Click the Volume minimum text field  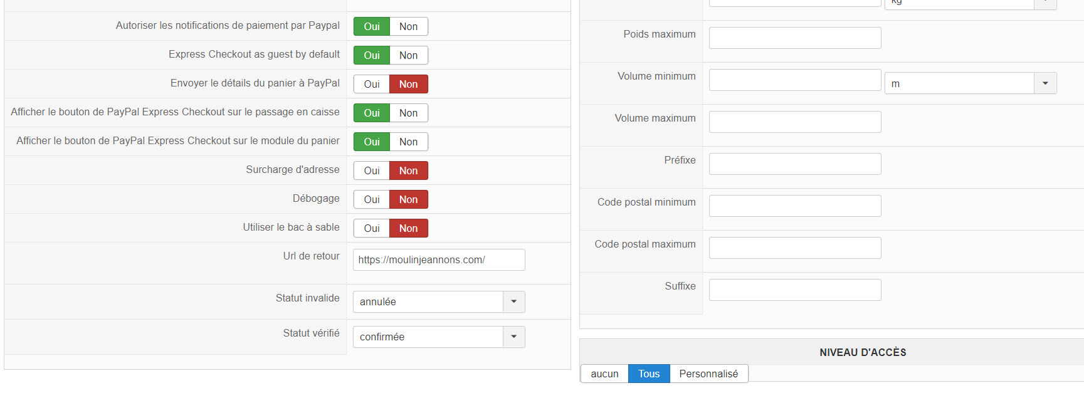point(795,80)
